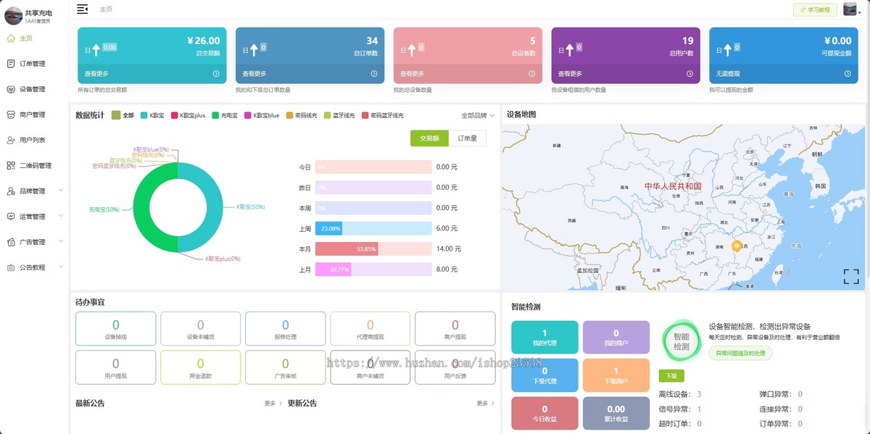Image resolution: width=870 pixels, height=434 pixels.
Task: Open the 全部品牌 dropdown
Action: click(x=475, y=114)
